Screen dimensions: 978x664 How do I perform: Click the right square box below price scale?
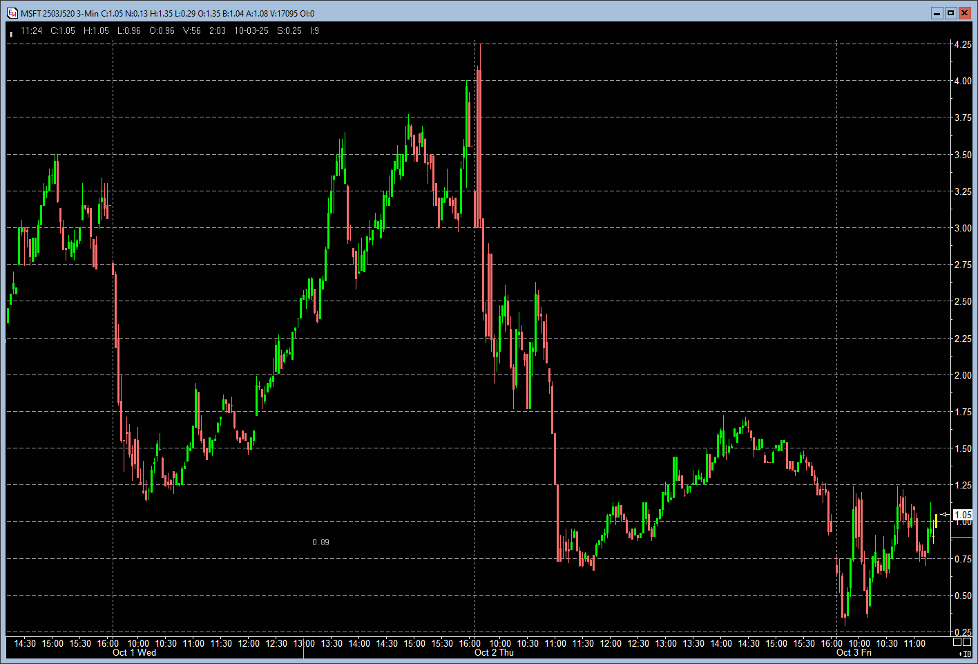click(967, 642)
